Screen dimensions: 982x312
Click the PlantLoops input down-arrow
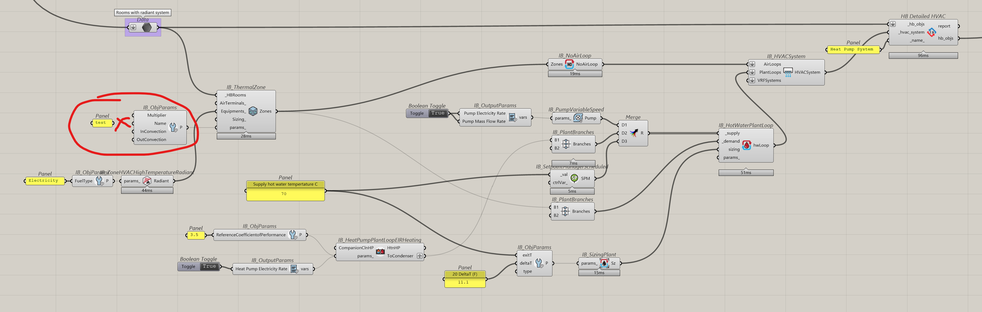point(752,72)
